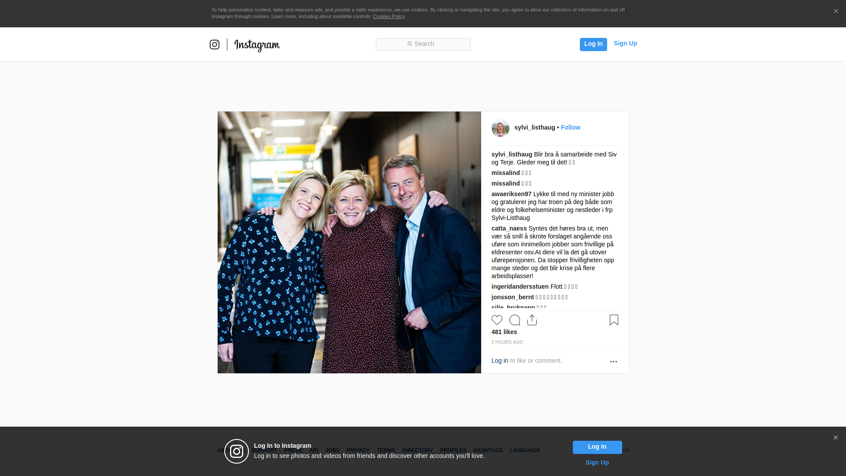Screen dimensions: 846x476
Task: Open the Cookies Policy link
Action: (389, 16)
